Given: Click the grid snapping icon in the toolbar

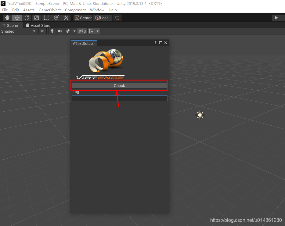Looking at the screenshot, I should [x=117, y=17].
